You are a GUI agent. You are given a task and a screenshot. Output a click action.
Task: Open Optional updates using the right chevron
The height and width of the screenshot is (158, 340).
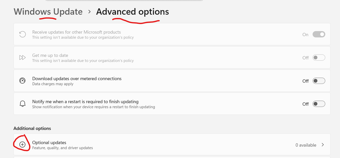(x=323, y=145)
